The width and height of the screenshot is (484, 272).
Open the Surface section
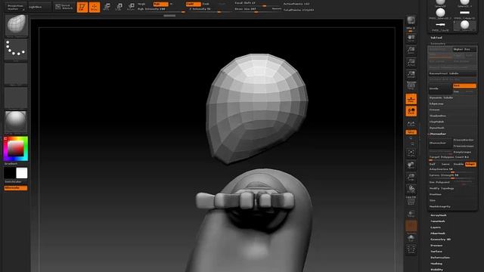click(x=436, y=252)
